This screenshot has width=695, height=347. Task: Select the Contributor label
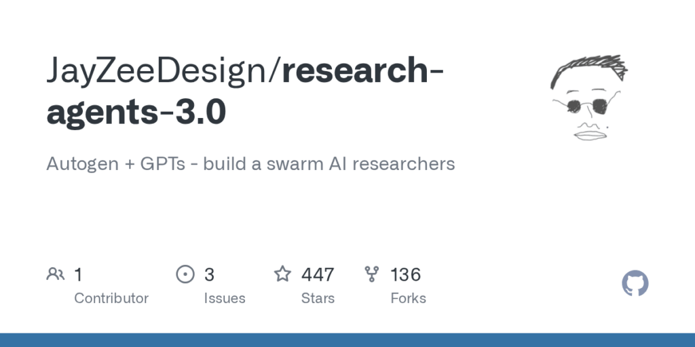(111, 298)
